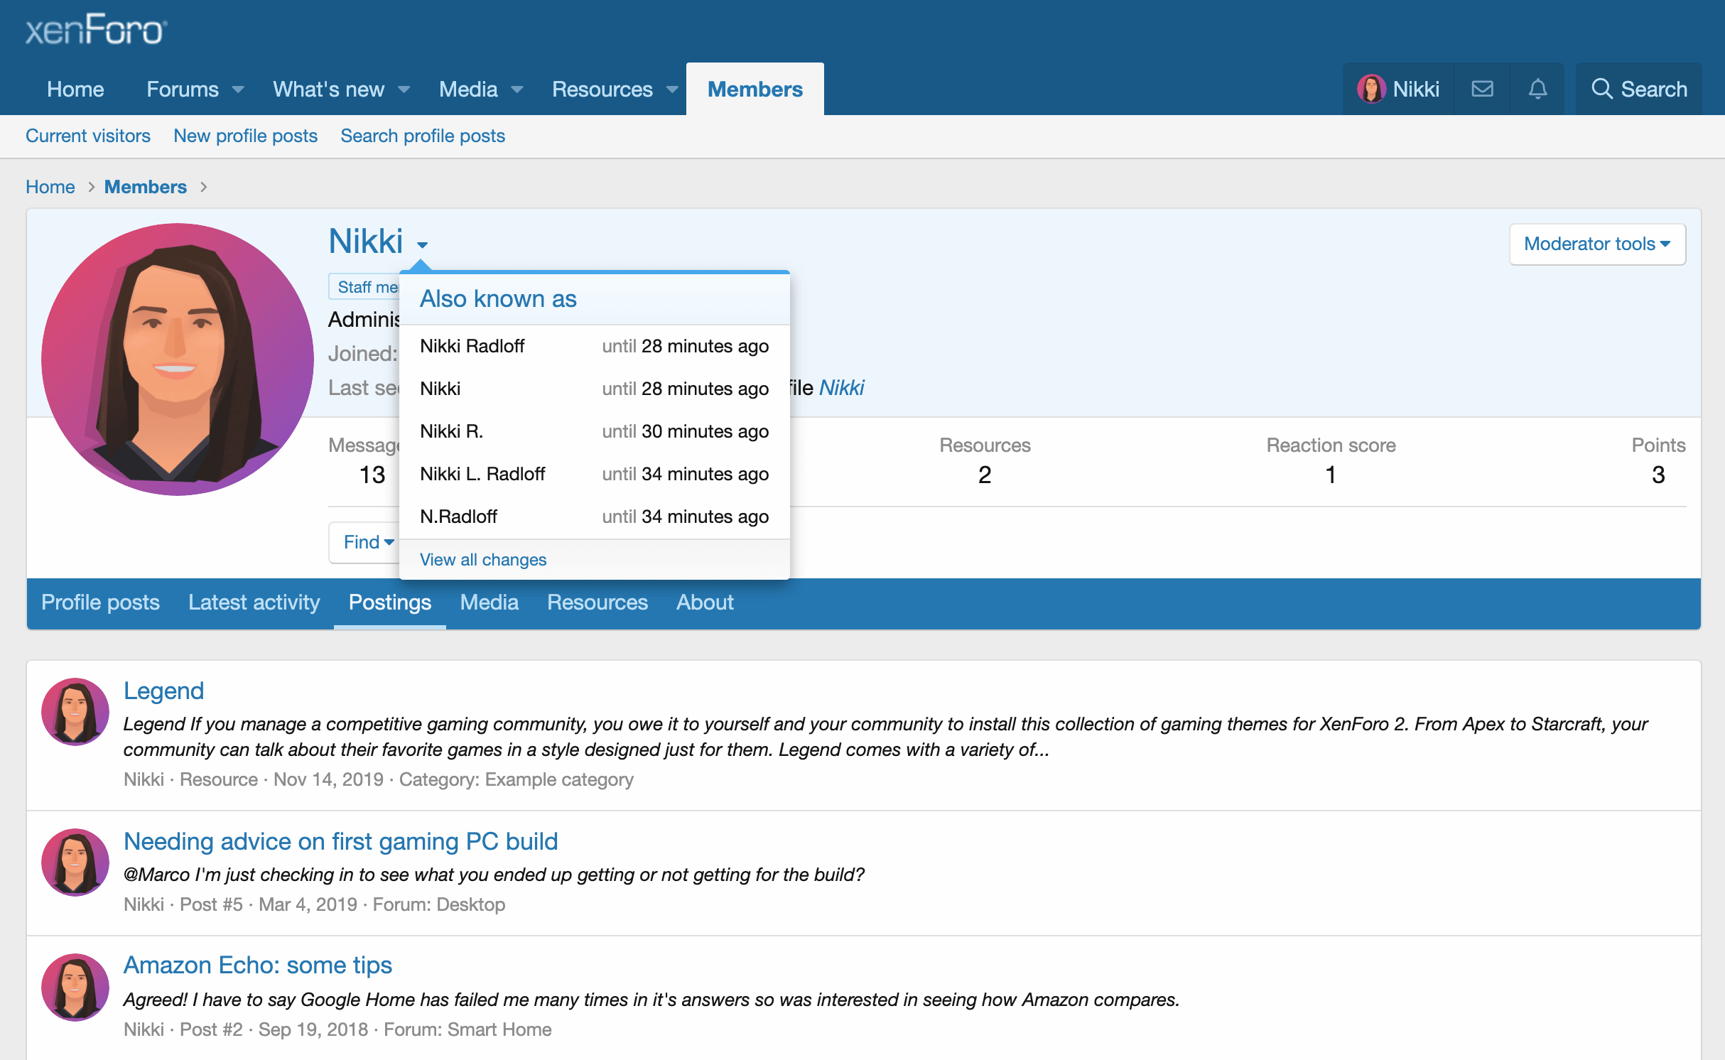Image resolution: width=1725 pixels, height=1060 pixels.
Task: Click the avatar beside Amazon Echo post
Action: [75, 987]
